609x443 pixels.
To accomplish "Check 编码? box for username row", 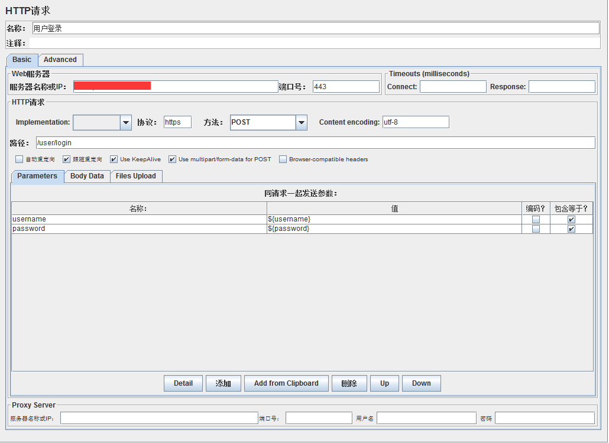I will pyautogui.click(x=536, y=220).
